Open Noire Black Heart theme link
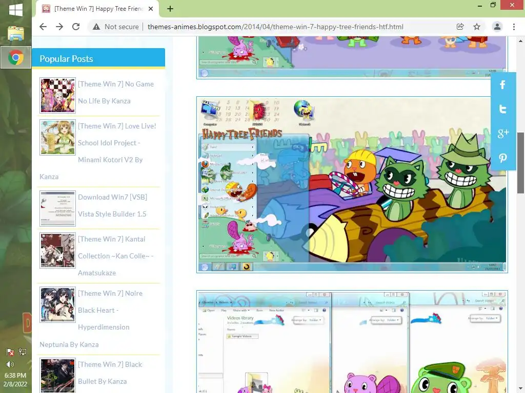This screenshot has height=393, width=525. pyautogui.click(x=91, y=319)
